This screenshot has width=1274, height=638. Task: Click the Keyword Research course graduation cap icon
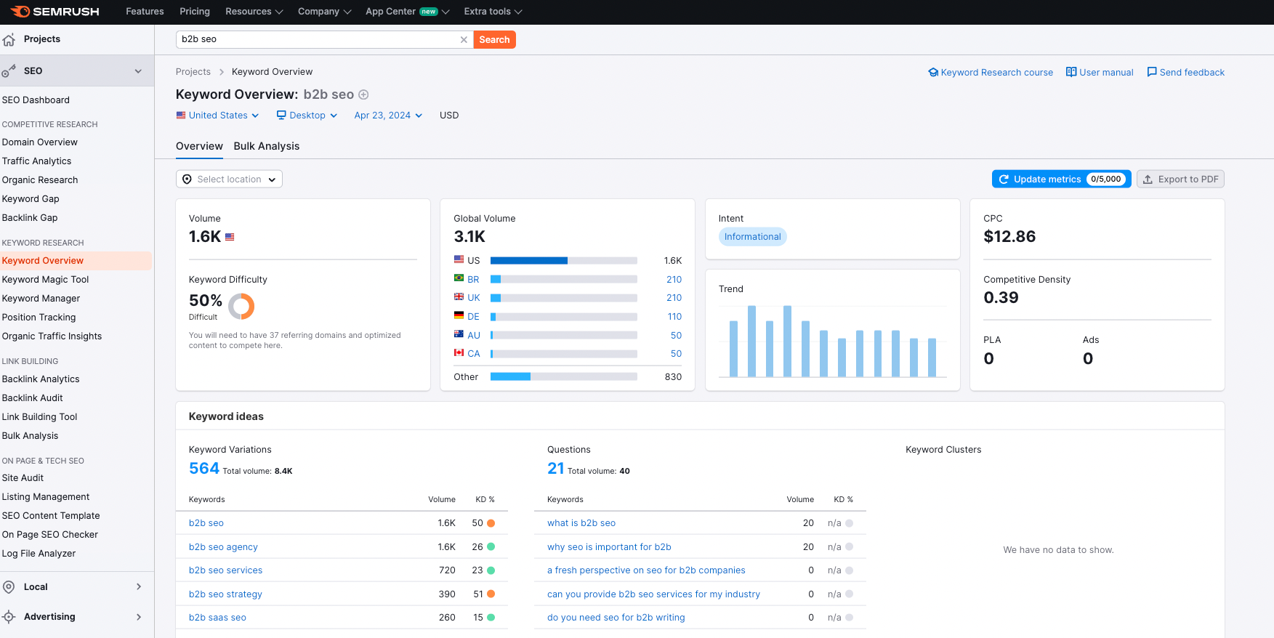tap(933, 73)
